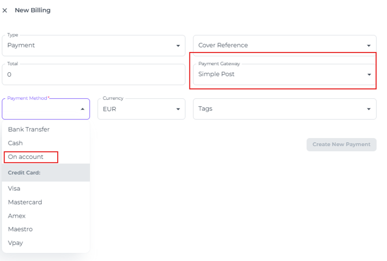Select Bank Transfer payment method
The width and height of the screenshot is (387, 261).
29,129
